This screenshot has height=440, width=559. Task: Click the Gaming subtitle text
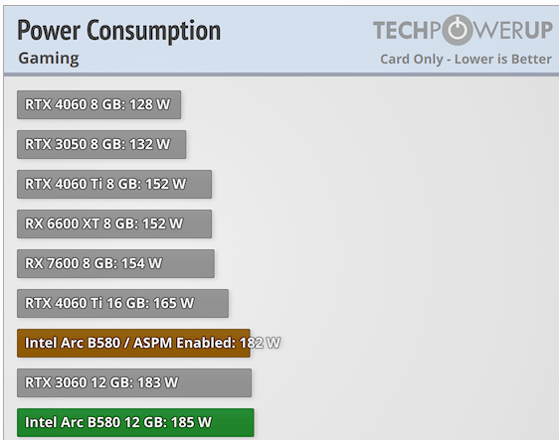49,59
